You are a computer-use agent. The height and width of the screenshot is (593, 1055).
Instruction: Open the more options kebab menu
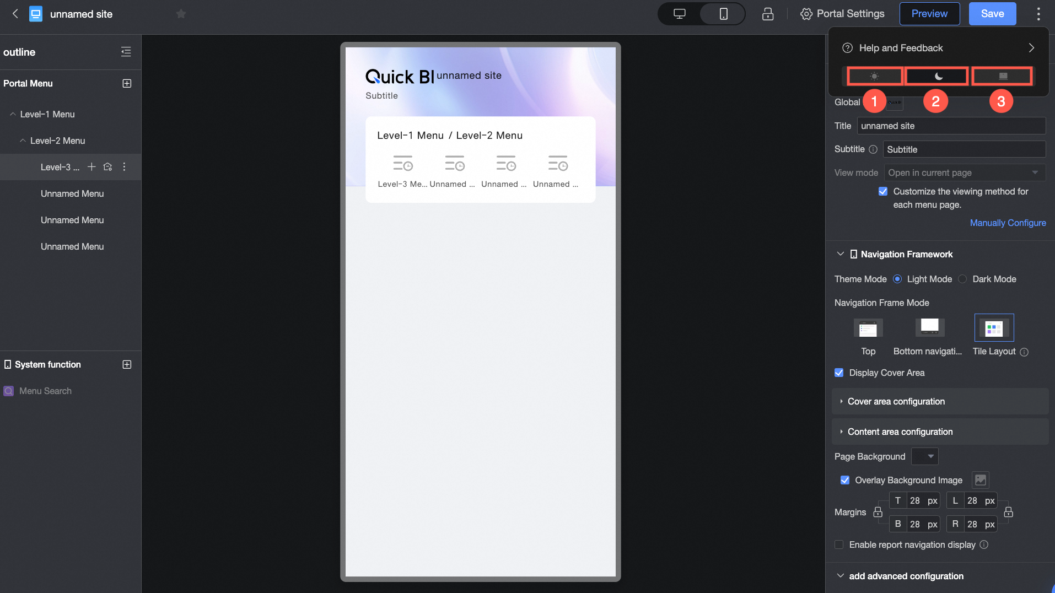1038,14
